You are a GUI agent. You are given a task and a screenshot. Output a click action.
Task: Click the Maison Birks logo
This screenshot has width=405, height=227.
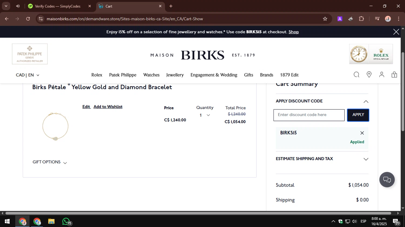point(202,55)
